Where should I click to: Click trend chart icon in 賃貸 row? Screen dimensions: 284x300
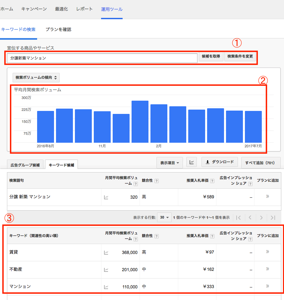click(106, 253)
